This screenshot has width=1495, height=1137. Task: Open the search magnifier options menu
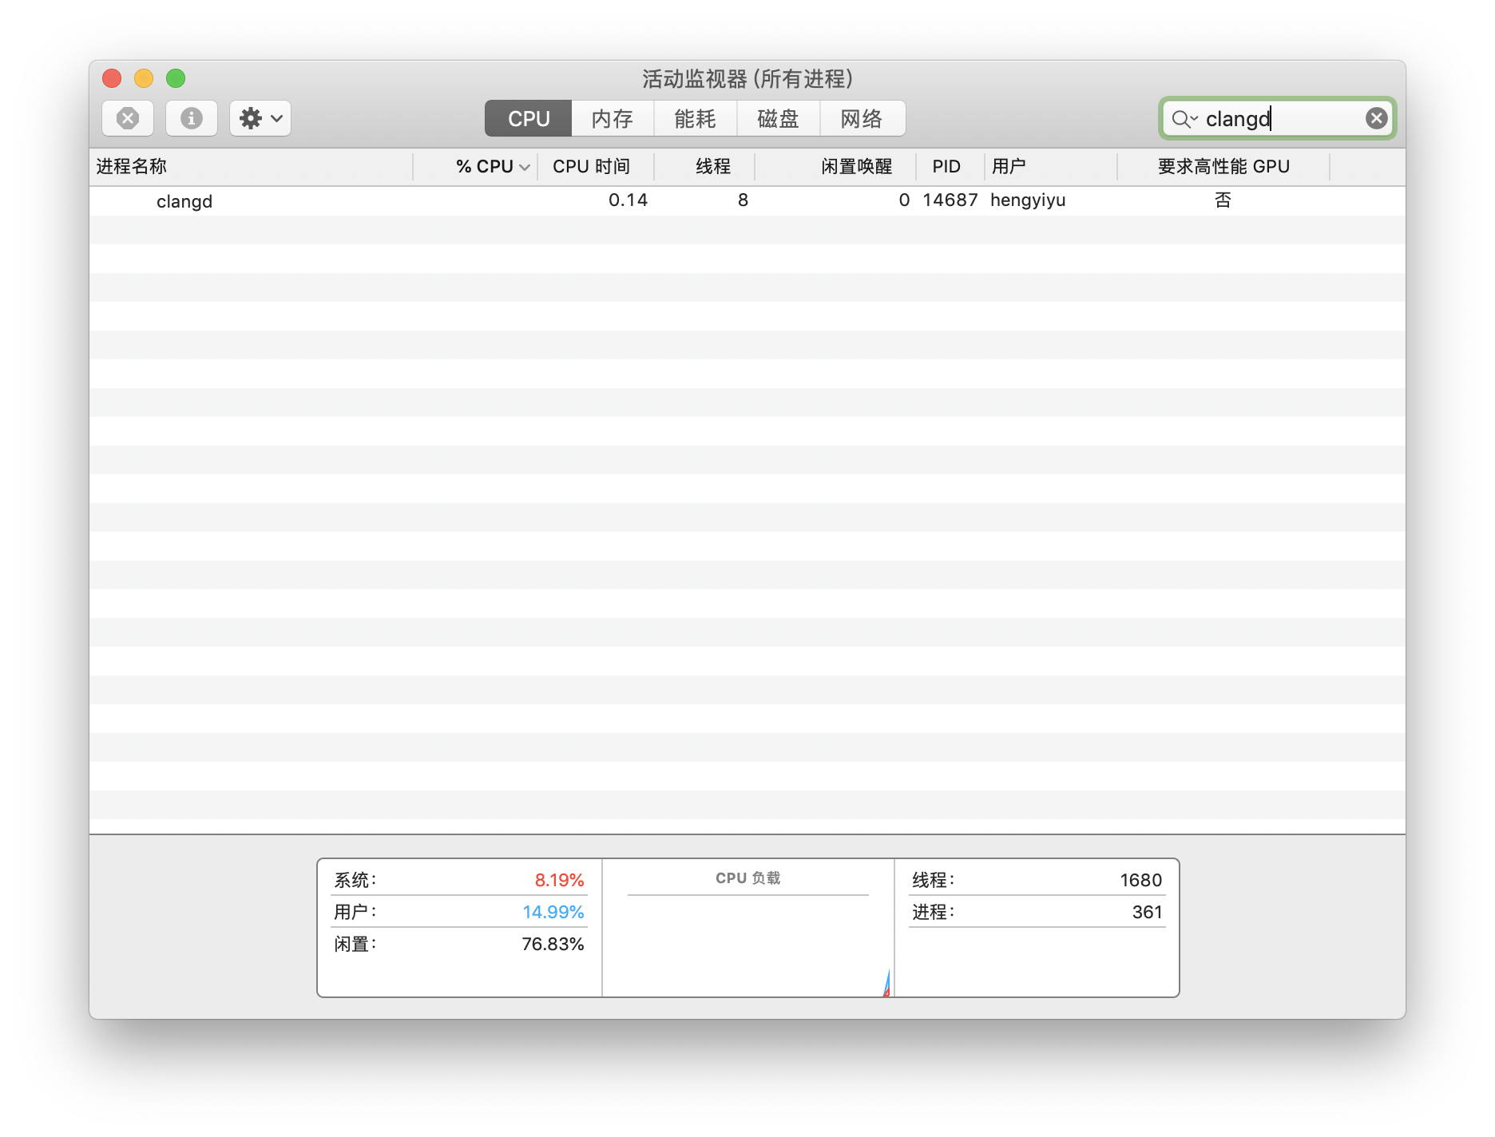pyautogui.click(x=1184, y=119)
